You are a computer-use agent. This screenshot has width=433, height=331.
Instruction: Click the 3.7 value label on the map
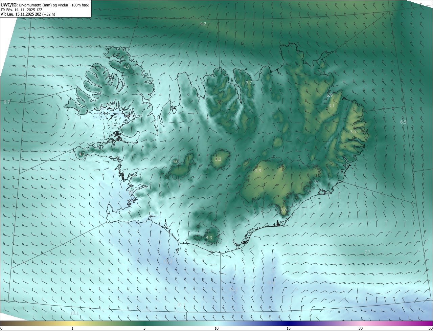pyautogui.click(x=249, y=83)
